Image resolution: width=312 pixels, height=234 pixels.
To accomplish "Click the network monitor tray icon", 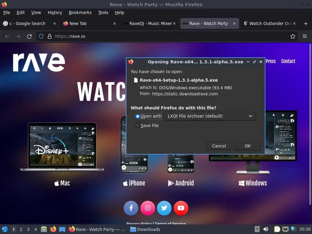I will [285, 229].
